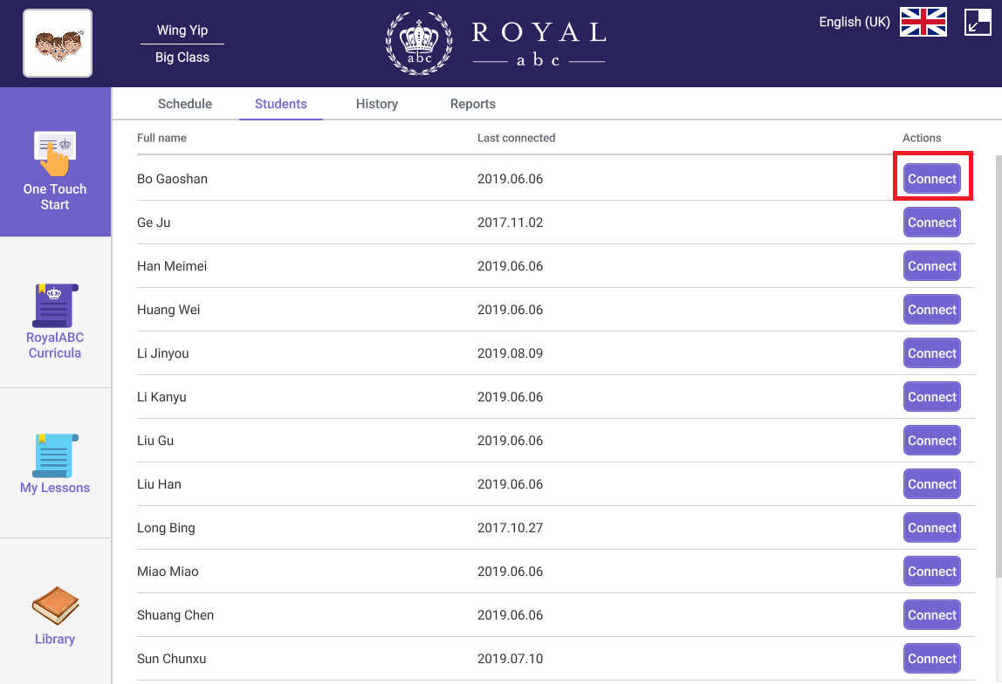Open the My Lessons scroll icon
Screen dimensions: 1002x684
click(x=55, y=455)
